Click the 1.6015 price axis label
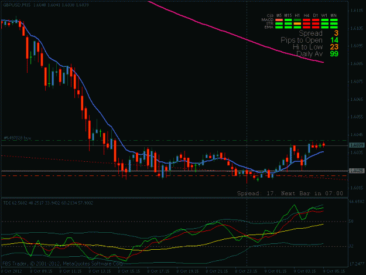366x275 pixels. 357,188
